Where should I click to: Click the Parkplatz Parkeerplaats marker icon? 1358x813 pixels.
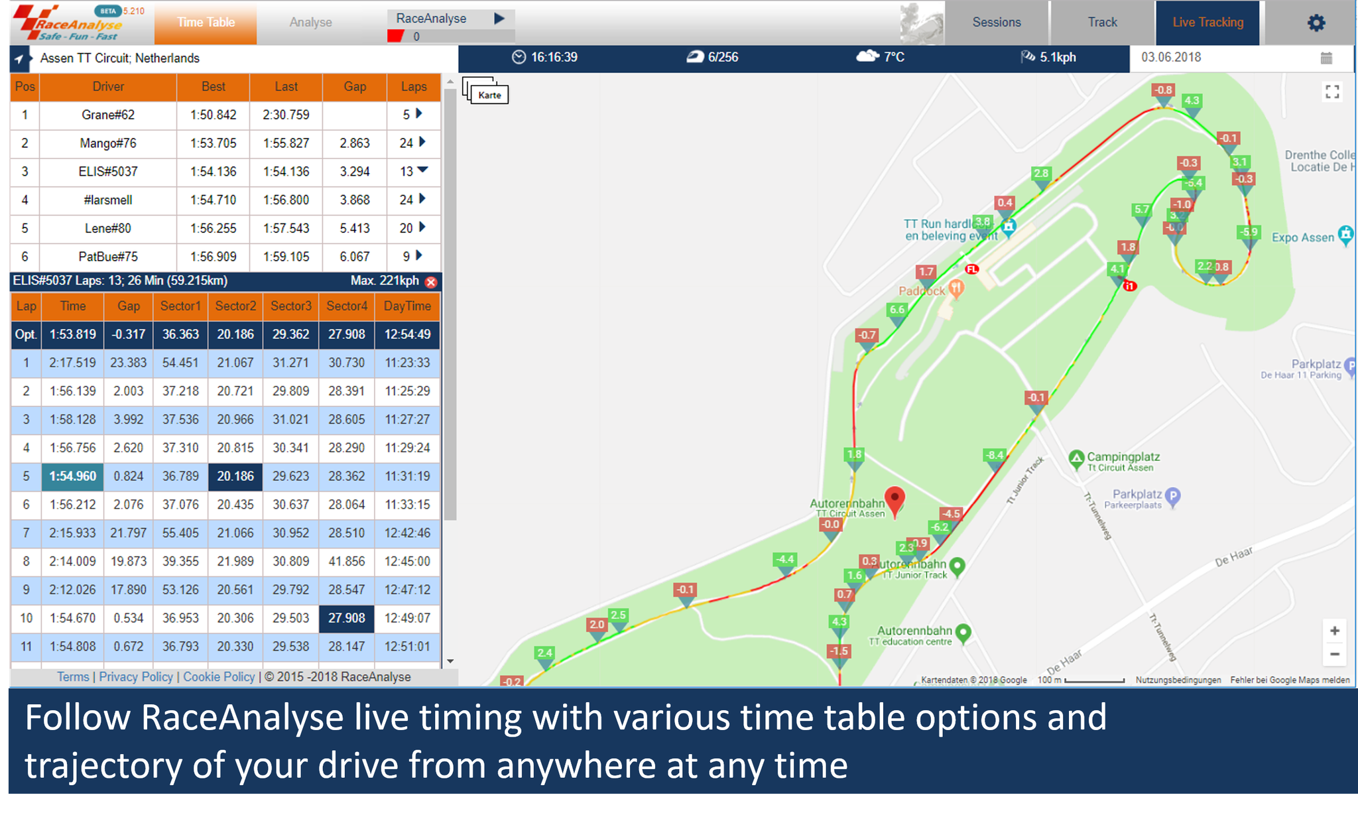(1173, 497)
